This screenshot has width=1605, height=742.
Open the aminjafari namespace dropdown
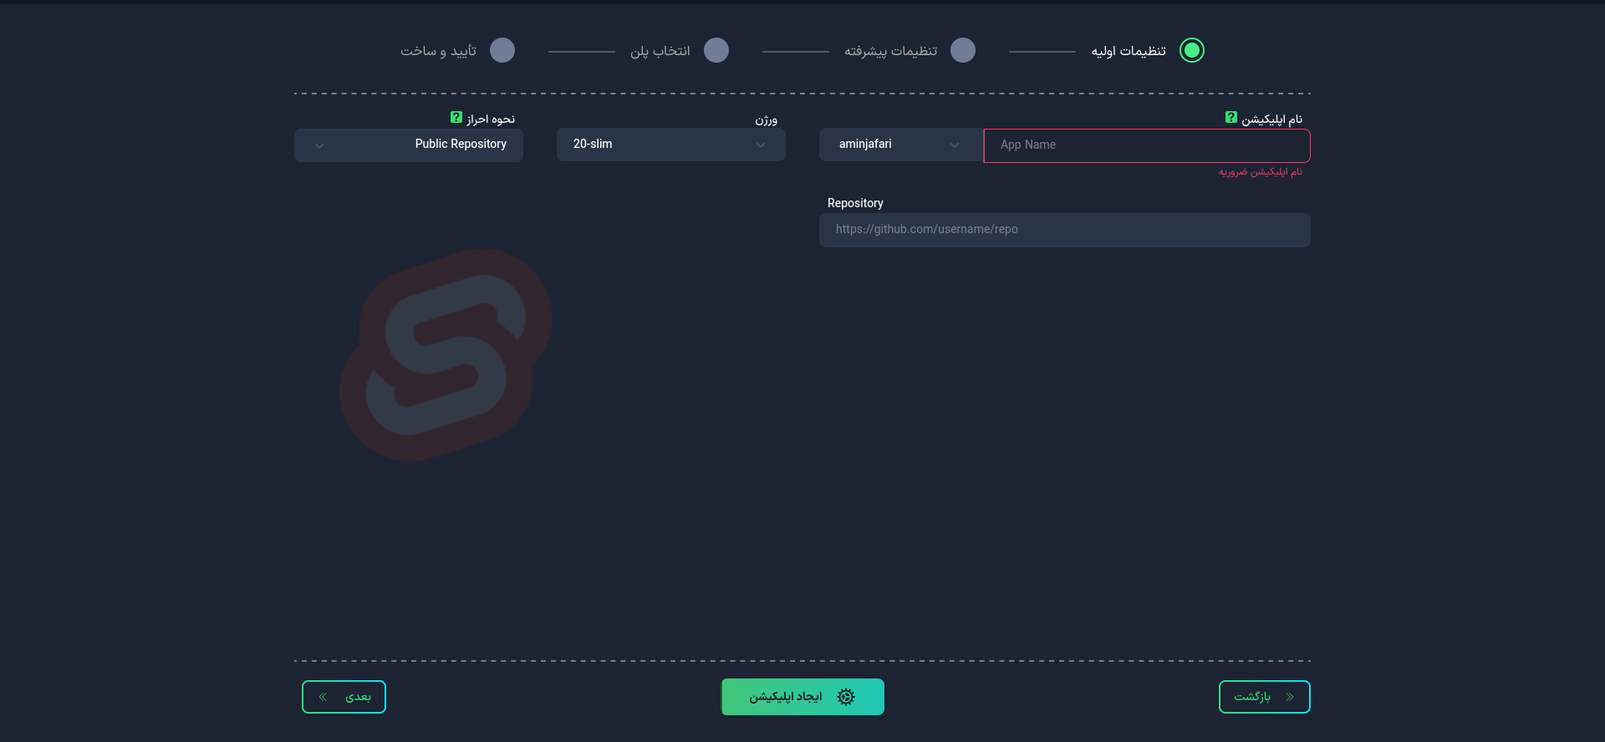pos(901,145)
